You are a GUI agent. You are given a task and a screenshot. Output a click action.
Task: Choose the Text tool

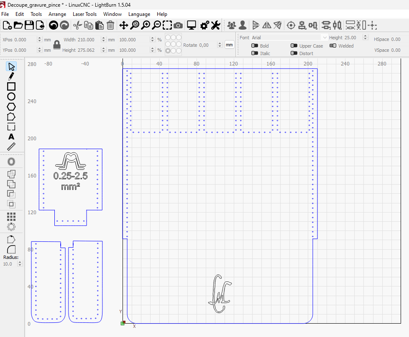tap(11, 137)
